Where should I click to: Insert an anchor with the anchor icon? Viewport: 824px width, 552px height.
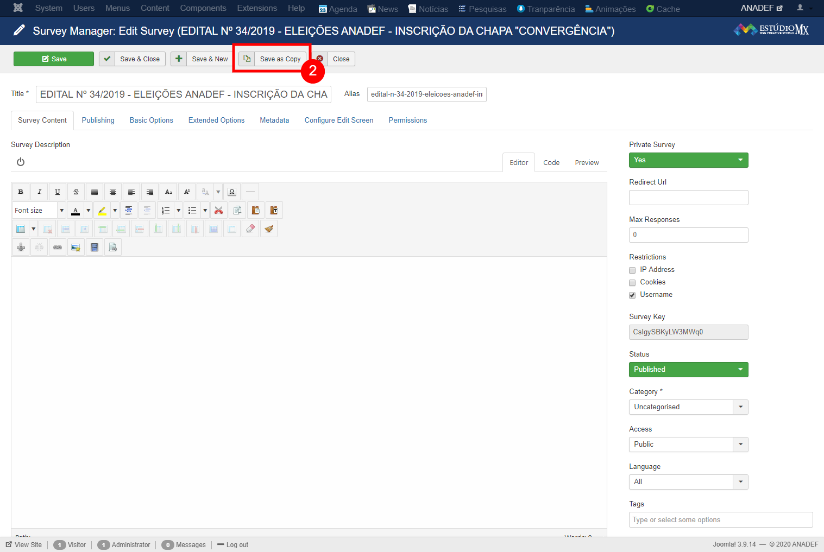click(x=21, y=248)
